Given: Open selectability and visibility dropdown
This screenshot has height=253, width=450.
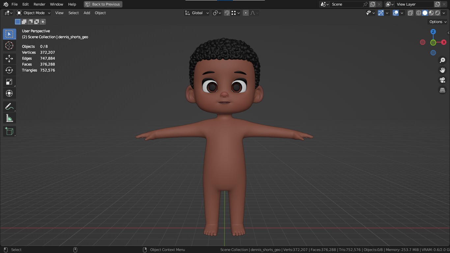Looking at the screenshot, I should tap(371, 13).
